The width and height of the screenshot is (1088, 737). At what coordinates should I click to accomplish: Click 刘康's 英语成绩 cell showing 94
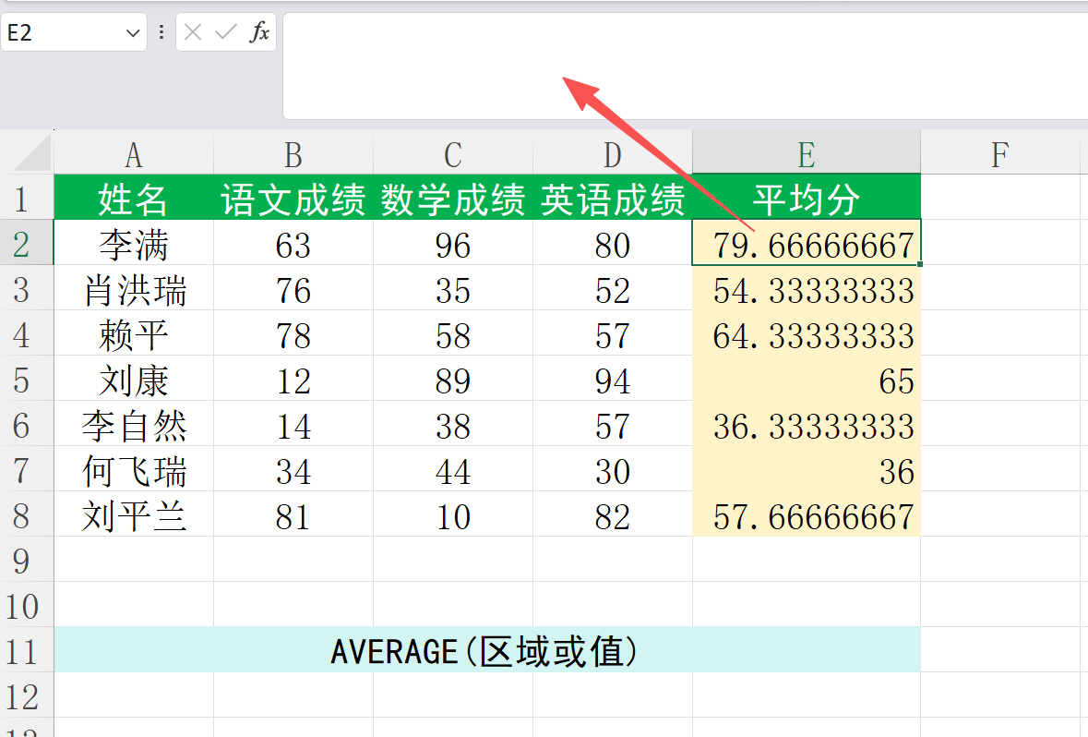612,381
